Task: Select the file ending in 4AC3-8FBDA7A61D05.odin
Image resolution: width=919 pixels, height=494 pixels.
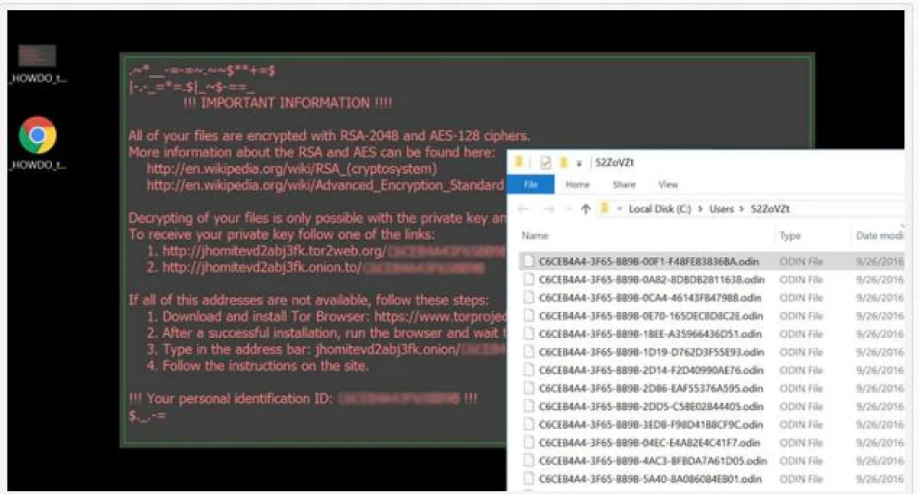Action: pos(652,461)
